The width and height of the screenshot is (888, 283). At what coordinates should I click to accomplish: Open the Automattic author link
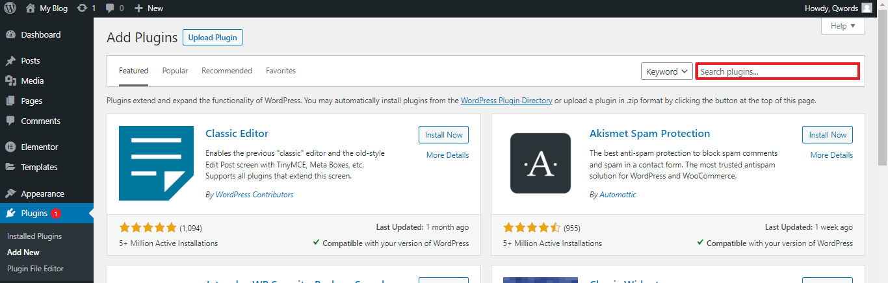(x=618, y=195)
